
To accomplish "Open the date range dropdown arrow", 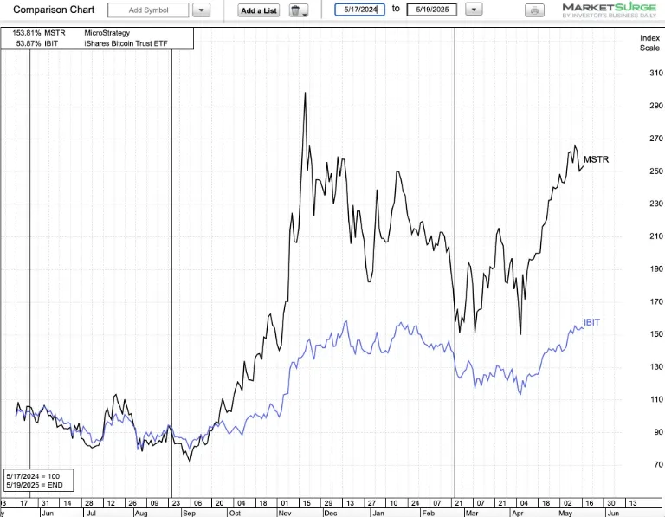I will [x=474, y=10].
